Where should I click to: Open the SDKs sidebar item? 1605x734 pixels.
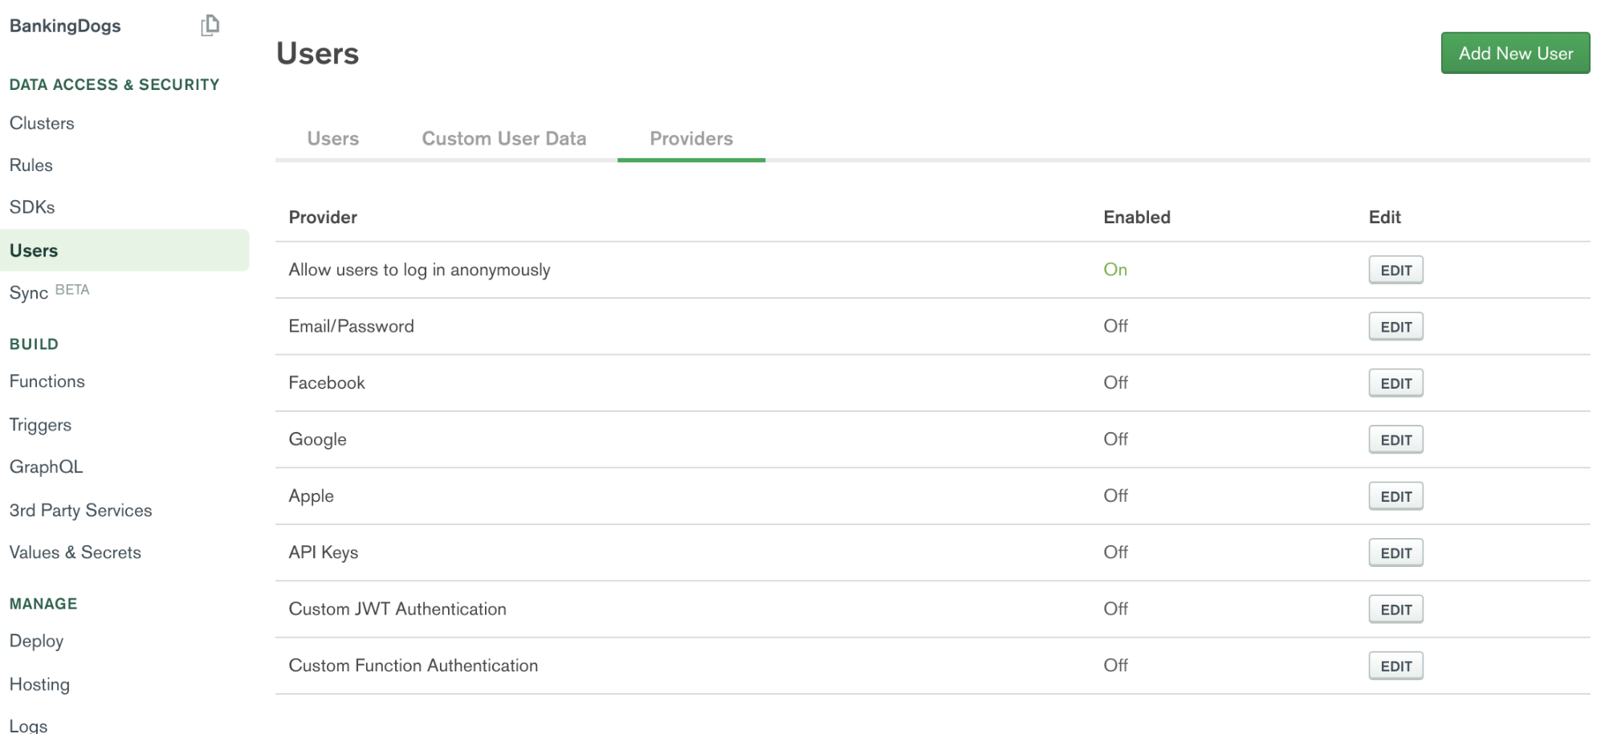tap(32, 206)
